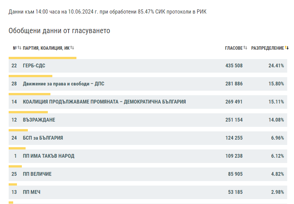The height and width of the screenshot is (204, 294).
Task: Sort by РАЗПРЕДЕЛЕНИЕ header text
Action: [267, 48]
